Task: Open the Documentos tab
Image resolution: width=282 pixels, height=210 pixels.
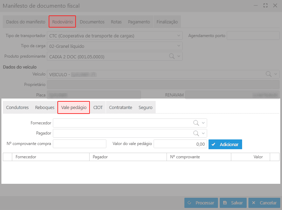Action: [92, 22]
